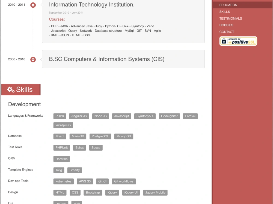This screenshot has height=204, width=273.
Task: Select the kubernetes tag
Action: click(63, 181)
